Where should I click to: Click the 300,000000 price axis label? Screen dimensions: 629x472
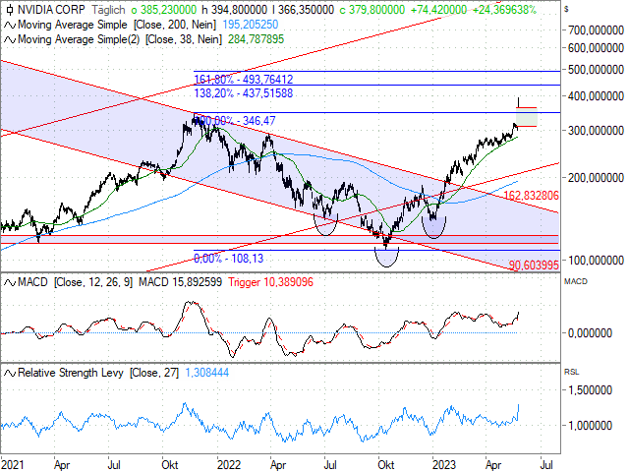click(596, 131)
